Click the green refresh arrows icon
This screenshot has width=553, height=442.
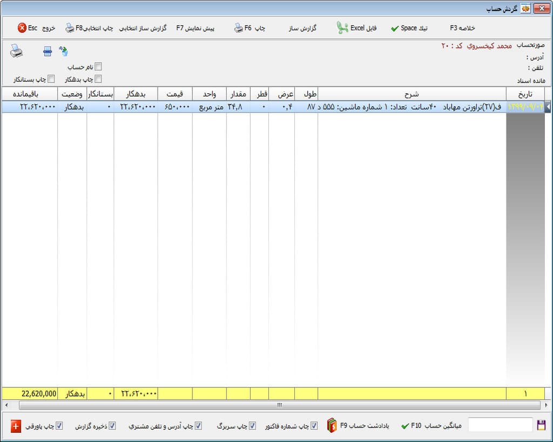(64, 51)
